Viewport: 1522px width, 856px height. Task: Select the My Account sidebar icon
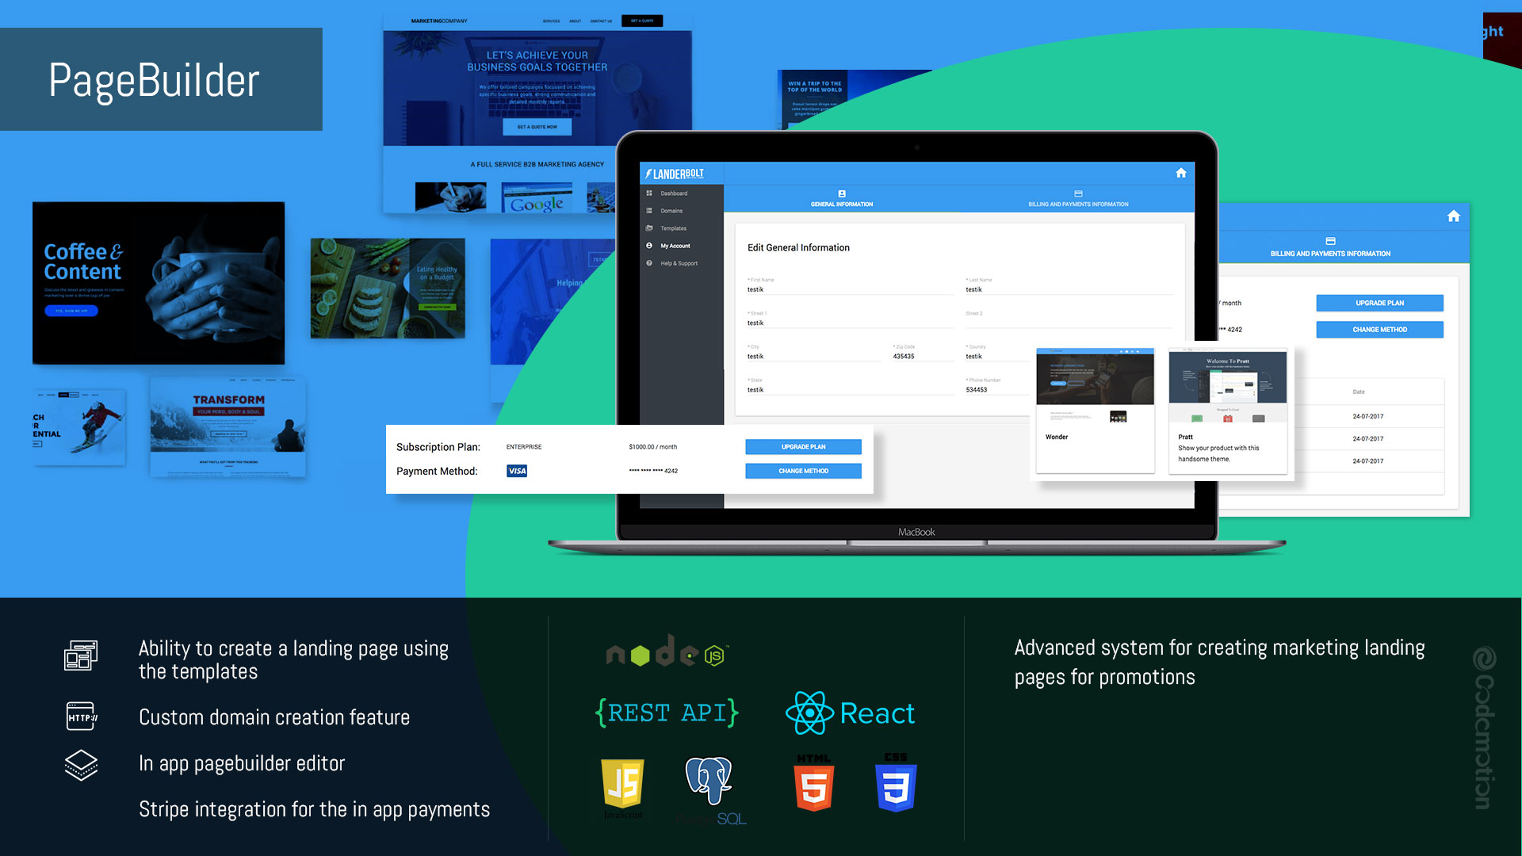(649, 246)
